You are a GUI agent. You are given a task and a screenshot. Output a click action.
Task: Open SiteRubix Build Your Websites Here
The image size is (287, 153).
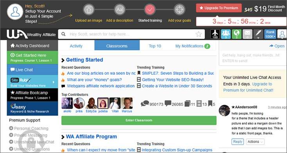click(32, 82)
